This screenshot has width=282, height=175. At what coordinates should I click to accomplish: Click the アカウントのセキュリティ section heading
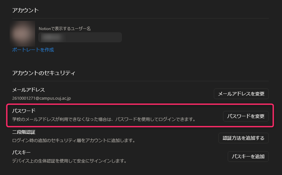(44, 73)
